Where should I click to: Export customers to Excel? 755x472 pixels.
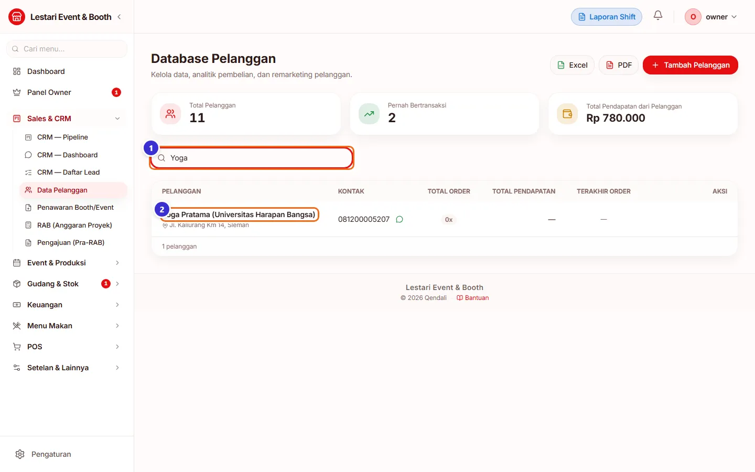click(572, 65)
